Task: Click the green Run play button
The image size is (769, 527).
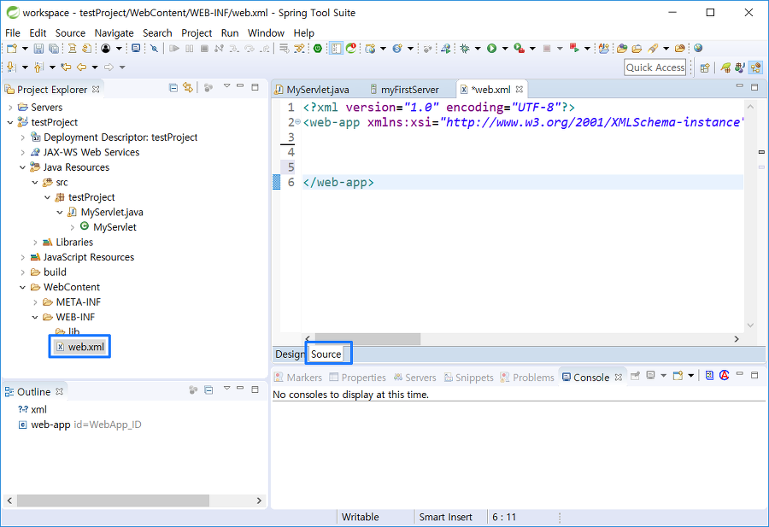Action: pyautogui.click(x=492, y=48)
